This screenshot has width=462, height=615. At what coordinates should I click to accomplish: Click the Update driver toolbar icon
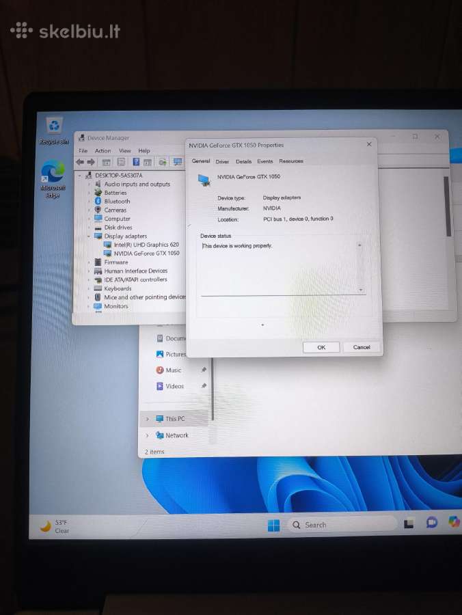[x=163, y=162]
